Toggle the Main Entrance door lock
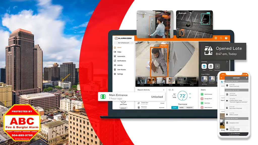This screenshot has width=258, height=145. [202, 94]
